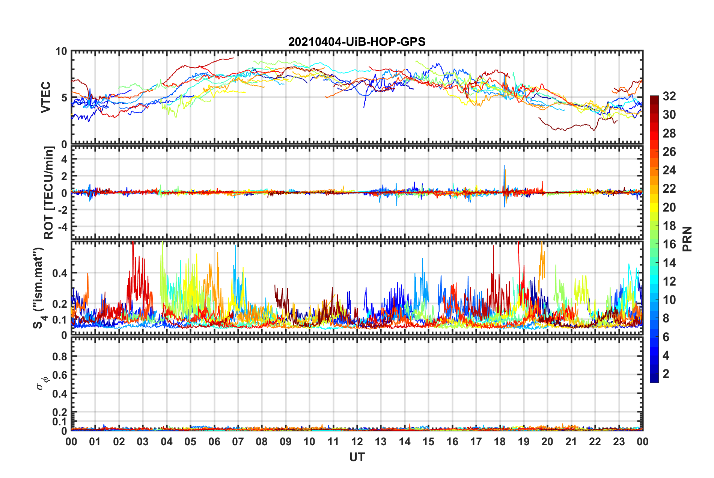Click the "10" hour tick on the UT axis
This screenshot has height=478, width=714.
click(x=309, y=442)
